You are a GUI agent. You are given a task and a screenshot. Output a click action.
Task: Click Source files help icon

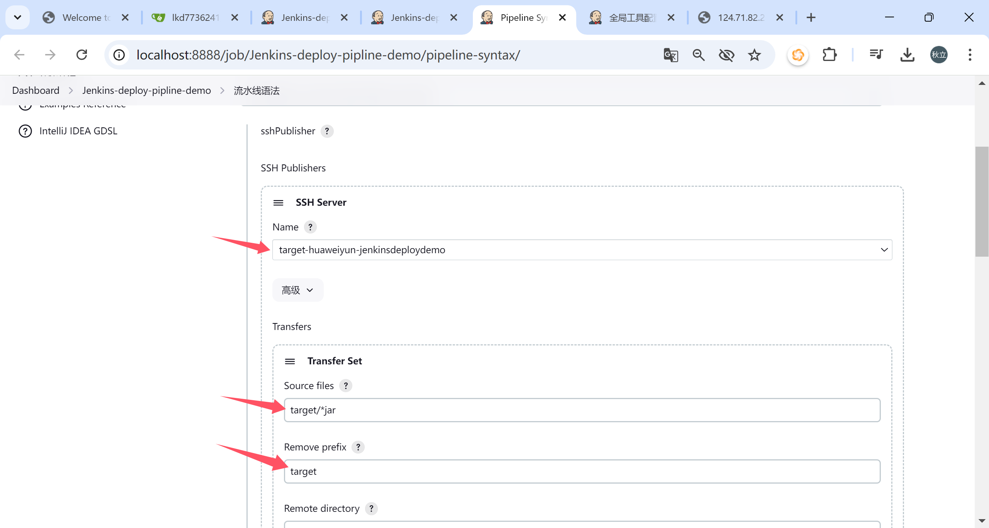[346, 386]
